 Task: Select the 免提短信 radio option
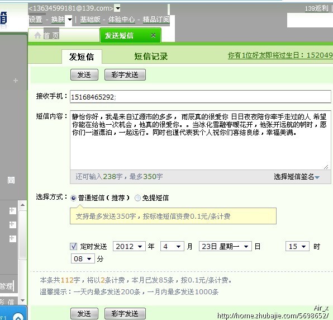(x=137, y=198)
